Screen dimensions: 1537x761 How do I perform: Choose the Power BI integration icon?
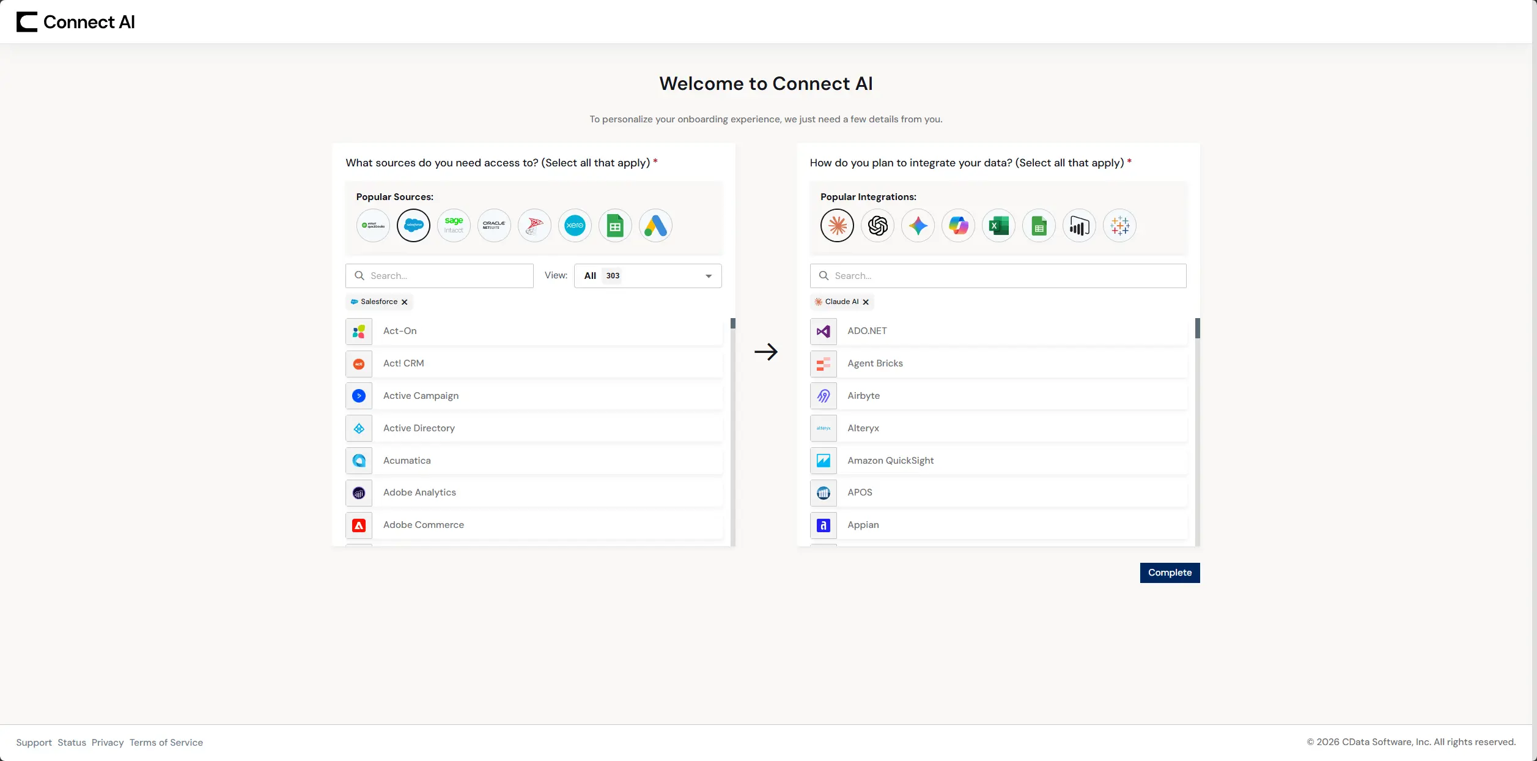(1079, 226)
